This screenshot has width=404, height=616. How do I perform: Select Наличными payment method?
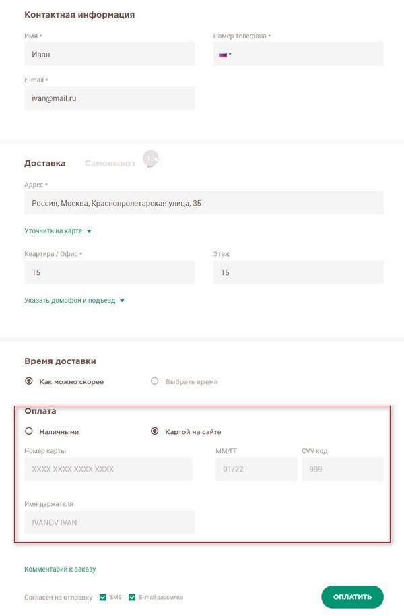[x=29, y=431]
